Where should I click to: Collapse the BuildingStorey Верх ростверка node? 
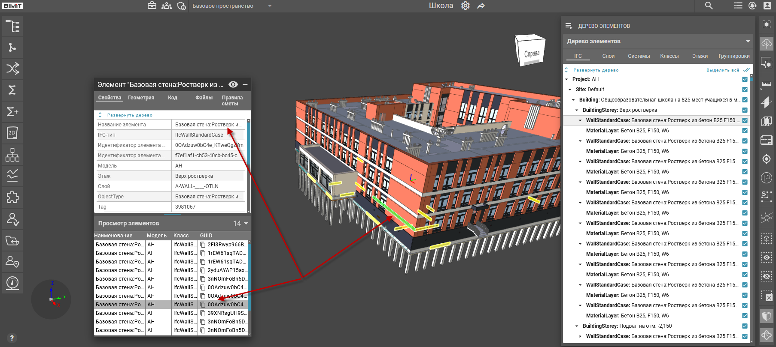coord(577,110)
